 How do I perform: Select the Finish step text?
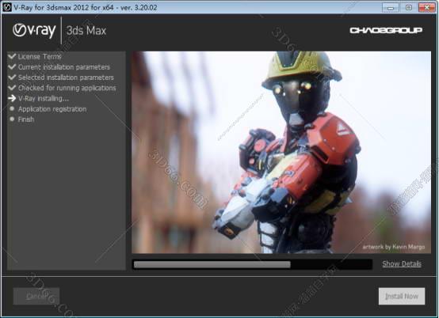point(26,119)
